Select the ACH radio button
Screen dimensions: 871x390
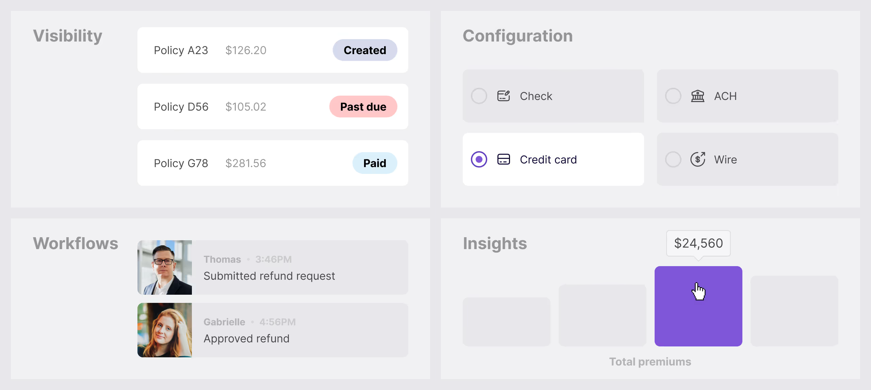(673, 96)
